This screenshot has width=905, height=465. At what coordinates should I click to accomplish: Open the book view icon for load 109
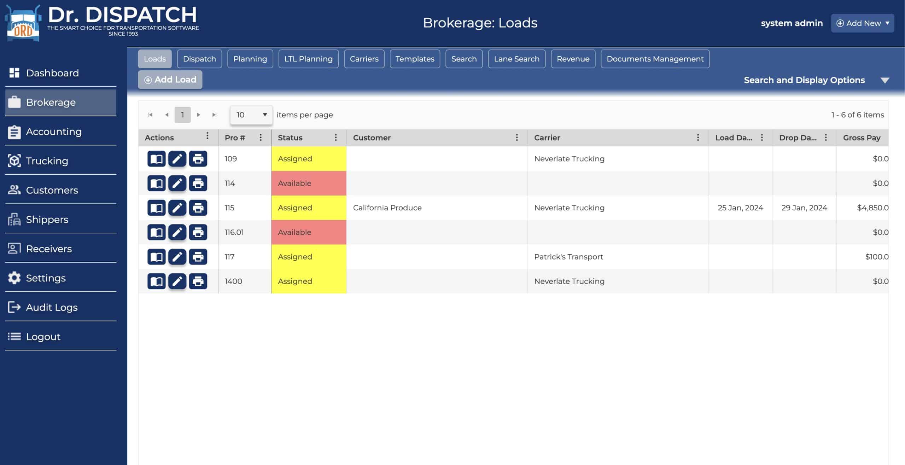[x=156, y=159]
